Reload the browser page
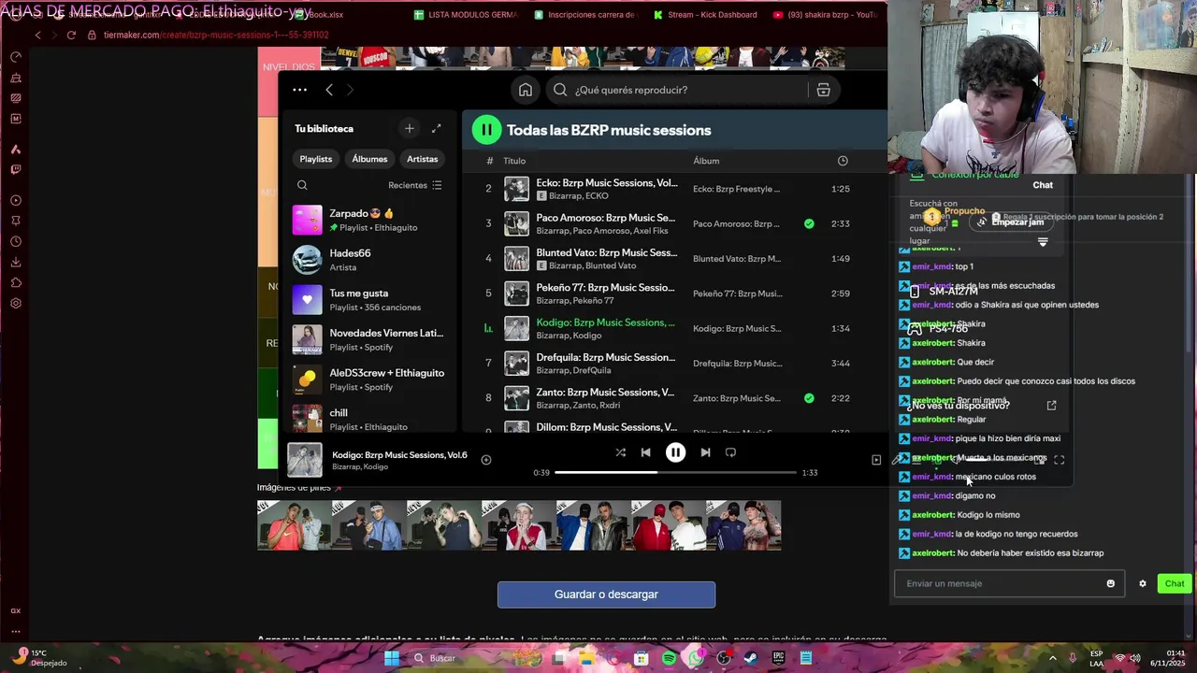 coord(71,35)
